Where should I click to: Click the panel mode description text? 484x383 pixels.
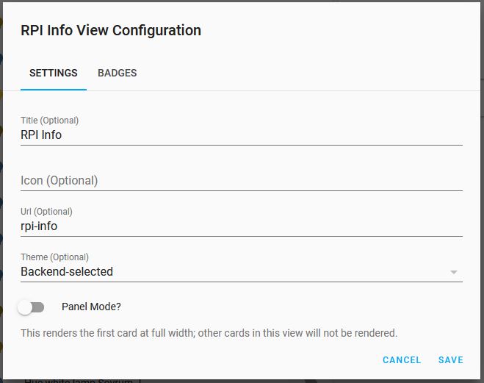click(209, 333)
